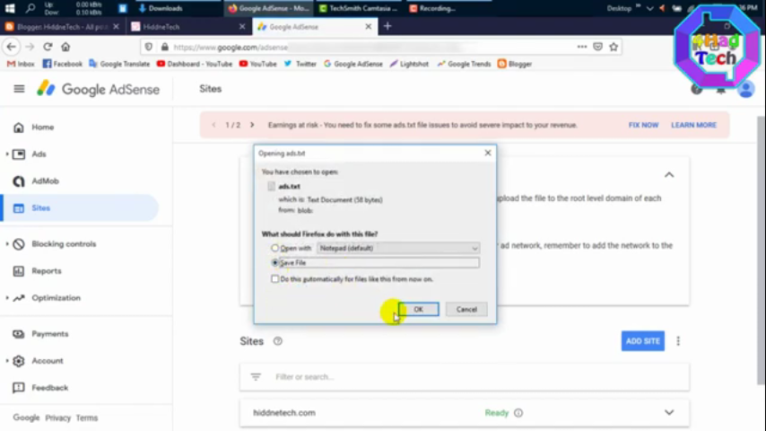Cancel the Opening ads.txt dialog
766x431 pixels.
tap(466, 309)
